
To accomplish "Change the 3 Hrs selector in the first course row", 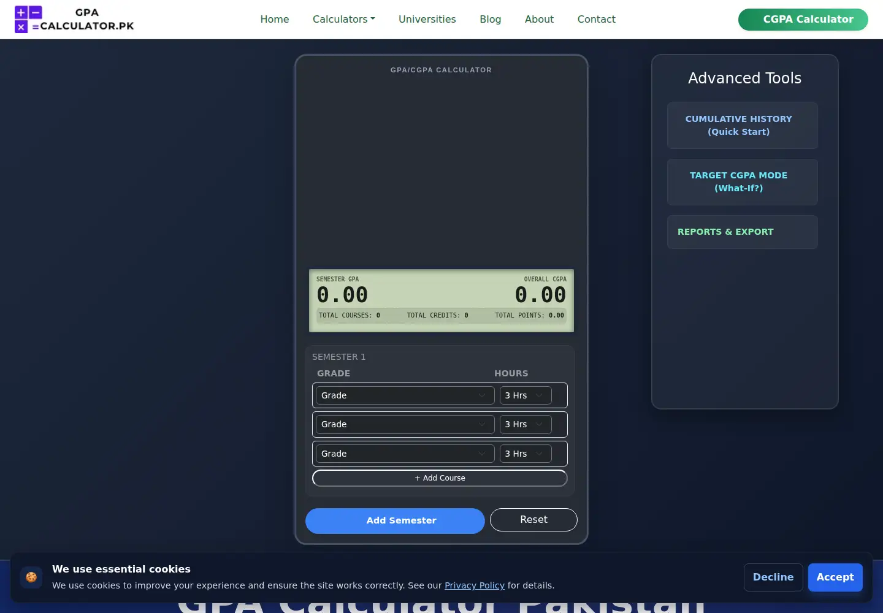I will click(526, 395).
